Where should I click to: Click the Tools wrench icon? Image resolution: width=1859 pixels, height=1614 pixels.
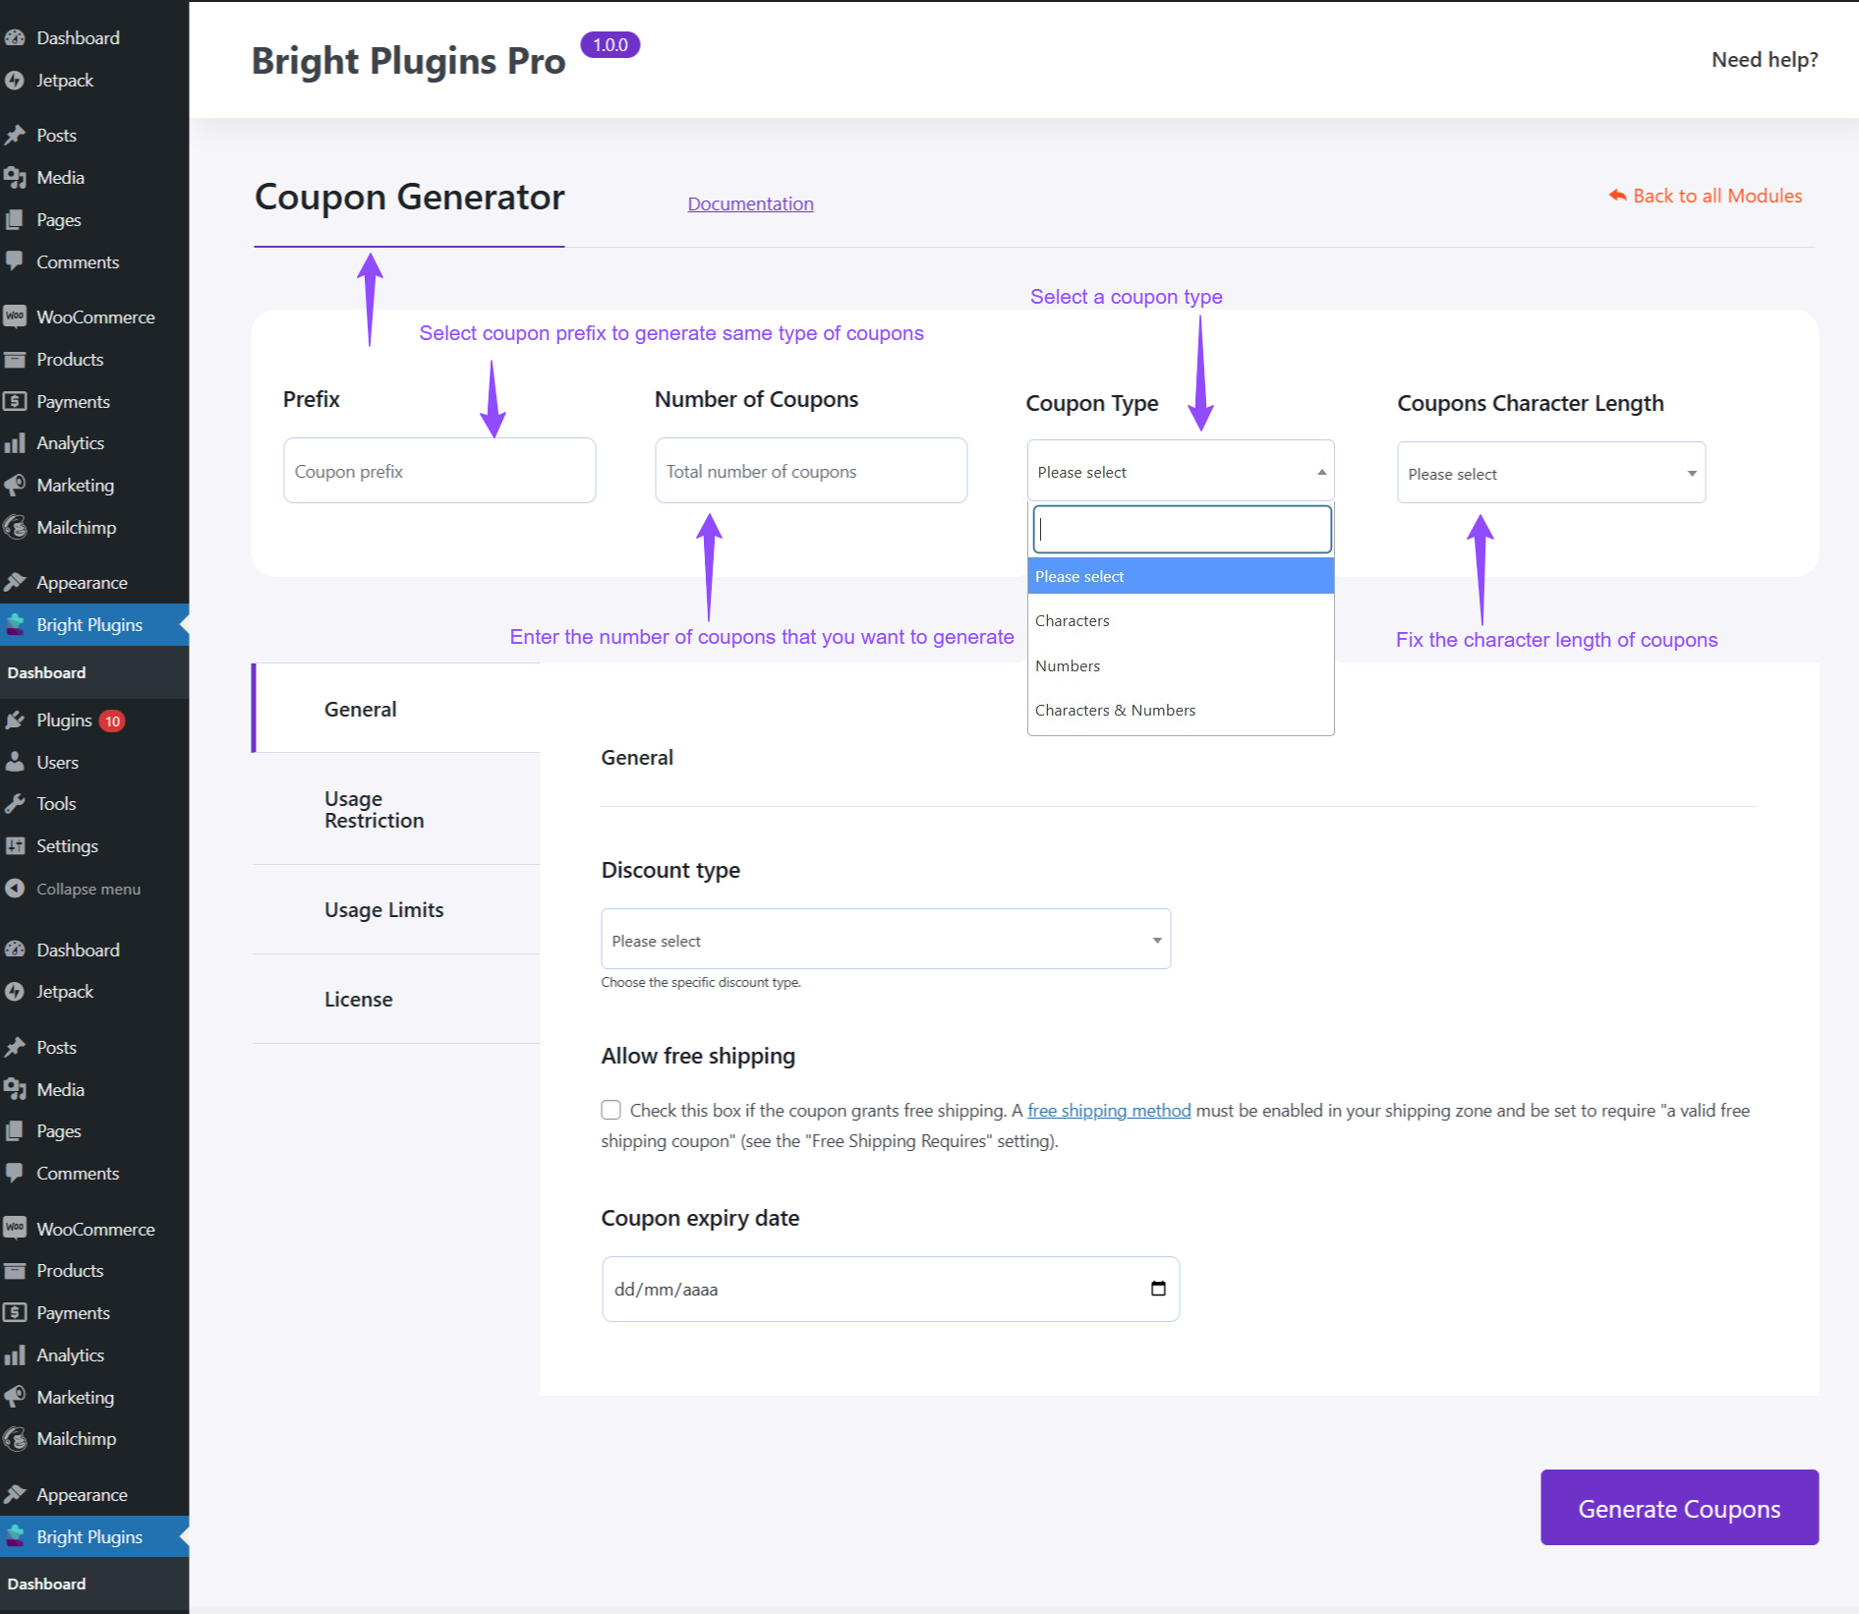tap(15, 804)
